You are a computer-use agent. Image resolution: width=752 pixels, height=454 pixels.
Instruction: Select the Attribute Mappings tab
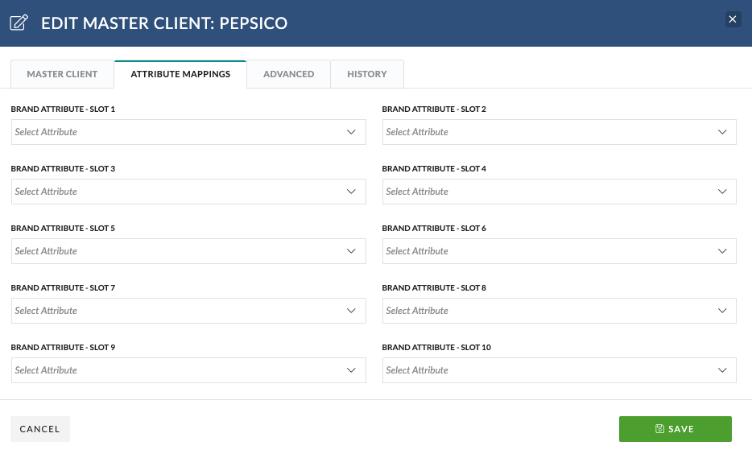tap(180, 74)
